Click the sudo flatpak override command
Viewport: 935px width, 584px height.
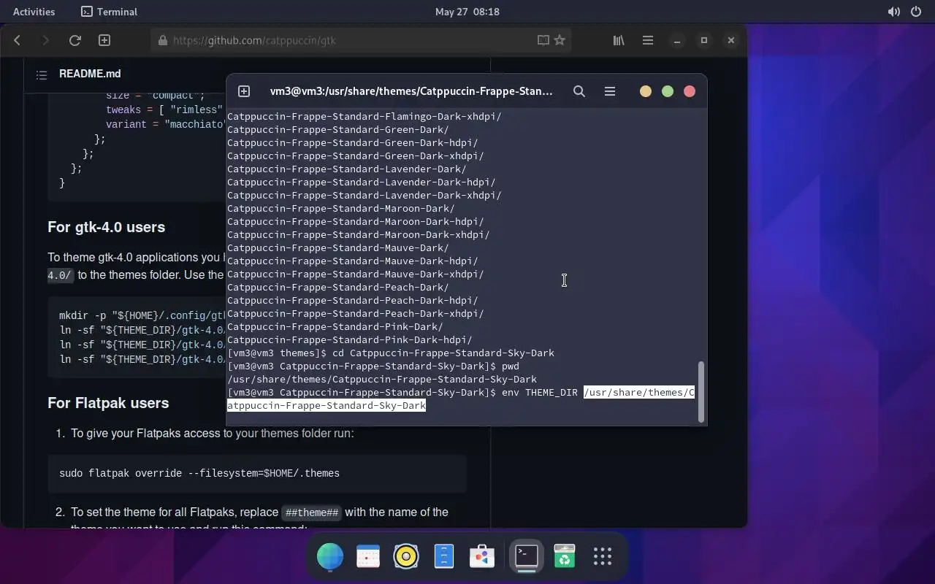[x=199, y=473]
